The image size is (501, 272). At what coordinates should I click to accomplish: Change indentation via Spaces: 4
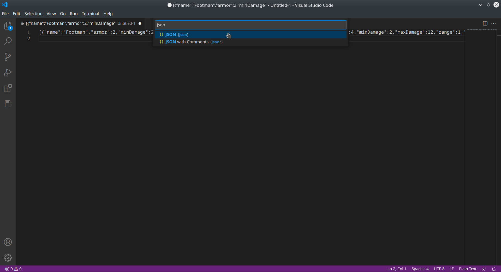420,269
